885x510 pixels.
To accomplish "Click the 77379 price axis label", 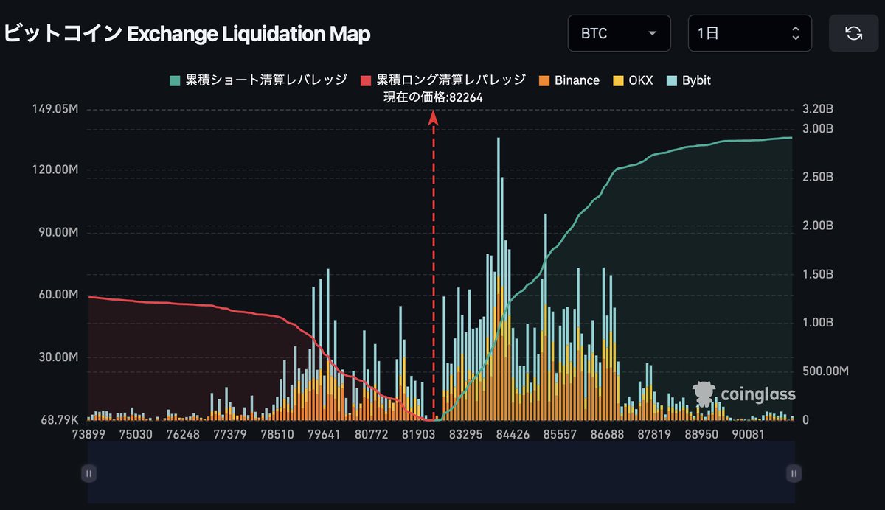I will [x=232, y=434].
